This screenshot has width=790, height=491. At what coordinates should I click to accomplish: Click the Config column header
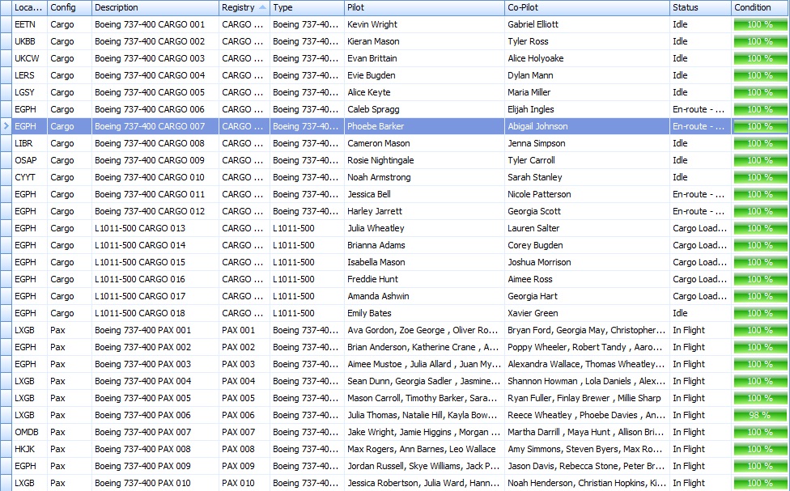[x=69, y=7]
